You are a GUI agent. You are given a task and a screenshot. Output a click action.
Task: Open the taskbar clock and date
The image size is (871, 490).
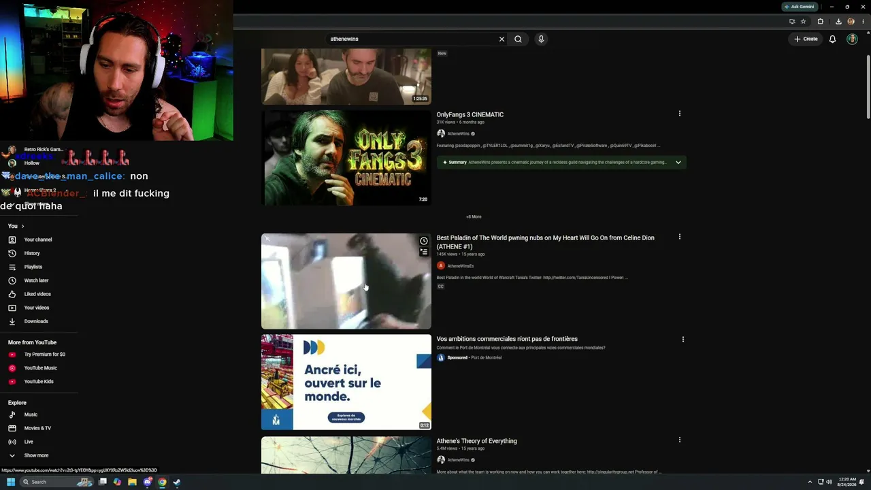(x=848, y=482)
